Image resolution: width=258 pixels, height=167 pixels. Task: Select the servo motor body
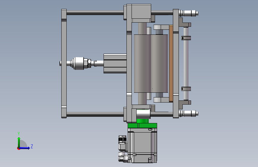pyautogui.click(x=142, y=146)
